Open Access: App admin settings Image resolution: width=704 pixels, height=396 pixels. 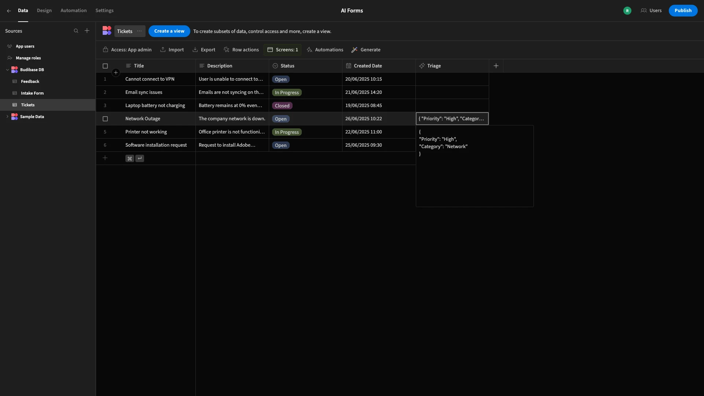pos(127,50)
